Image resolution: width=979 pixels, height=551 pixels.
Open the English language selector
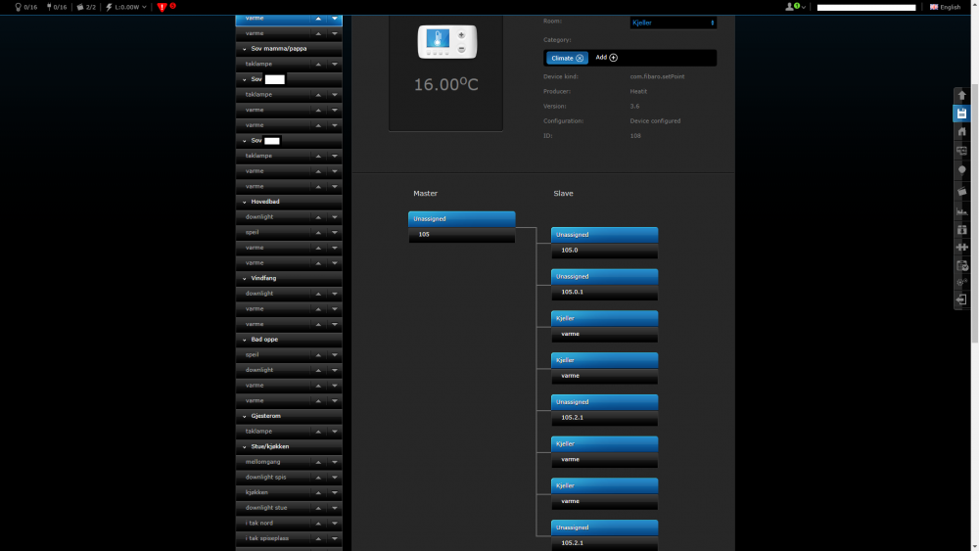pos(946,7)
